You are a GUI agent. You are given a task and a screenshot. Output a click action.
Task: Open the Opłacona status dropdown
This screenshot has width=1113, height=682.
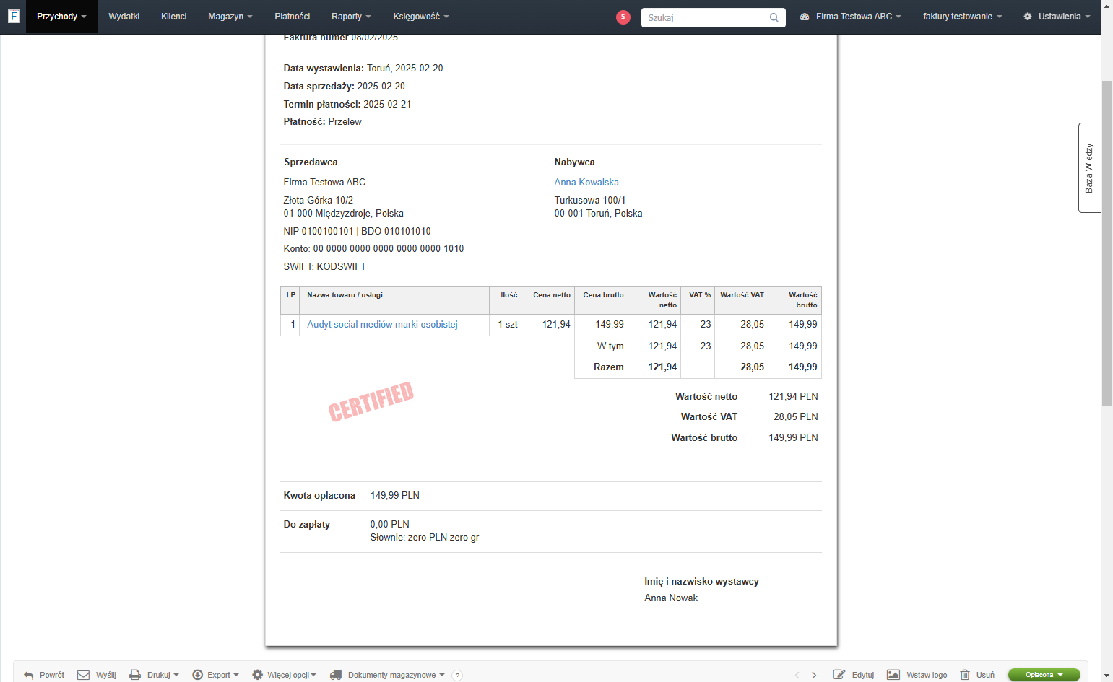pyautogui.click(x=1044, y=675)
